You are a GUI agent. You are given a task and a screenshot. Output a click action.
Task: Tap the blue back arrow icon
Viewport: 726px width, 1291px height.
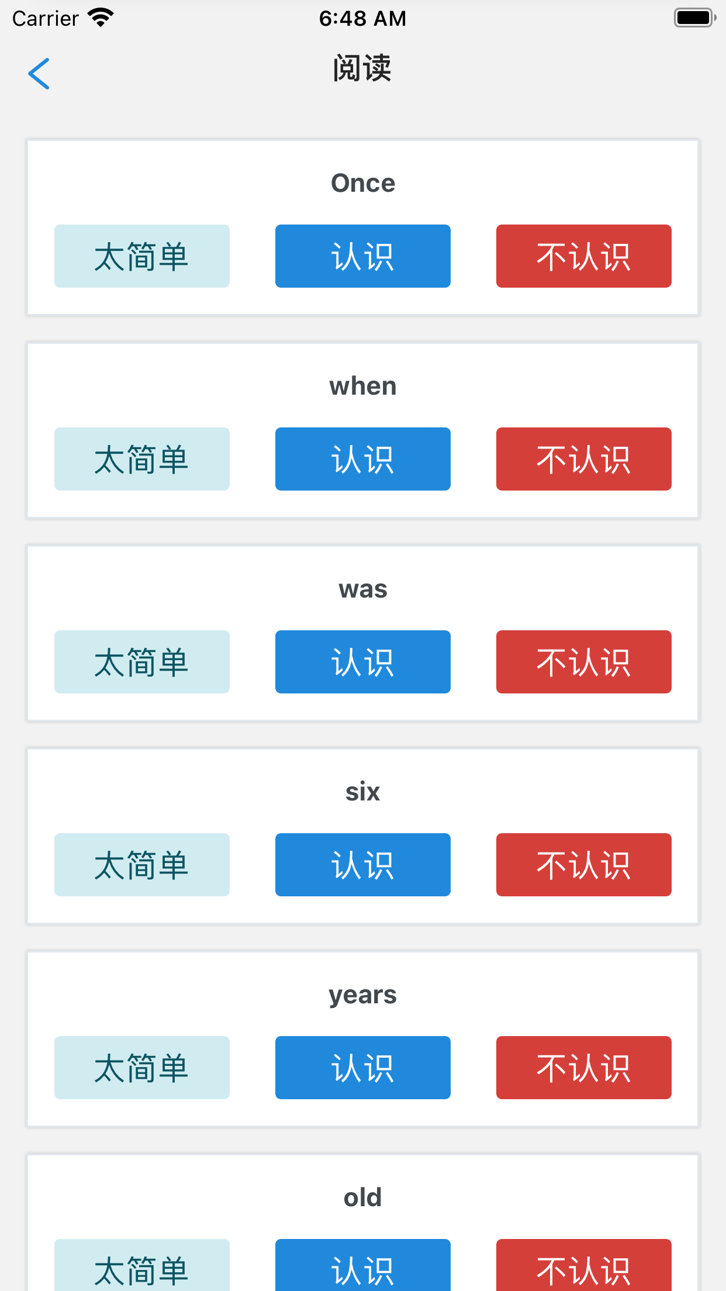tap(39, 74)
